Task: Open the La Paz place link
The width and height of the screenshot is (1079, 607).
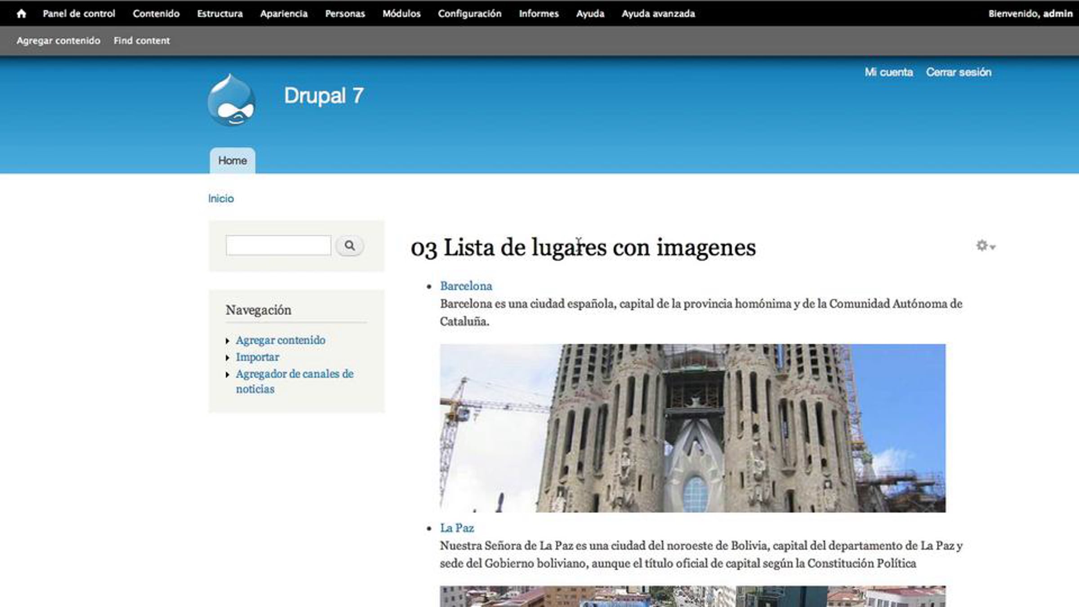Action: pyautogui.click(x=457, y=528)
